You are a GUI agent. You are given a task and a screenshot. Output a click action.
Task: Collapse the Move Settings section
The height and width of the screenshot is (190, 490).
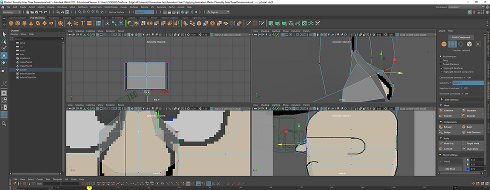(x=460, y=154)
